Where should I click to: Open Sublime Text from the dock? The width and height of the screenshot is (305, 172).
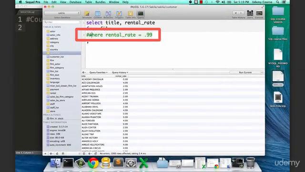[x=118, y=163]
